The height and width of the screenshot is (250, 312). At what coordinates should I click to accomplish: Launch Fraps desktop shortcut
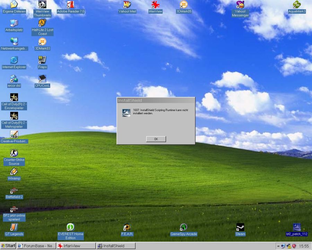[42, 62]
